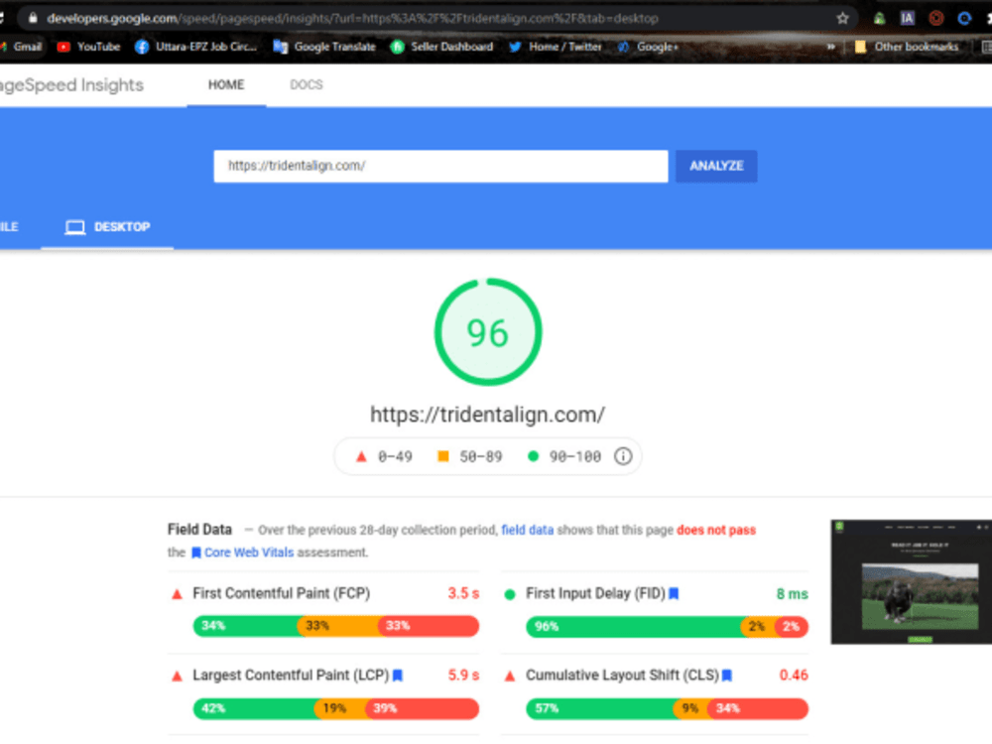Open the field data link
Screen dimensions: 992x744
coord(527,530)
